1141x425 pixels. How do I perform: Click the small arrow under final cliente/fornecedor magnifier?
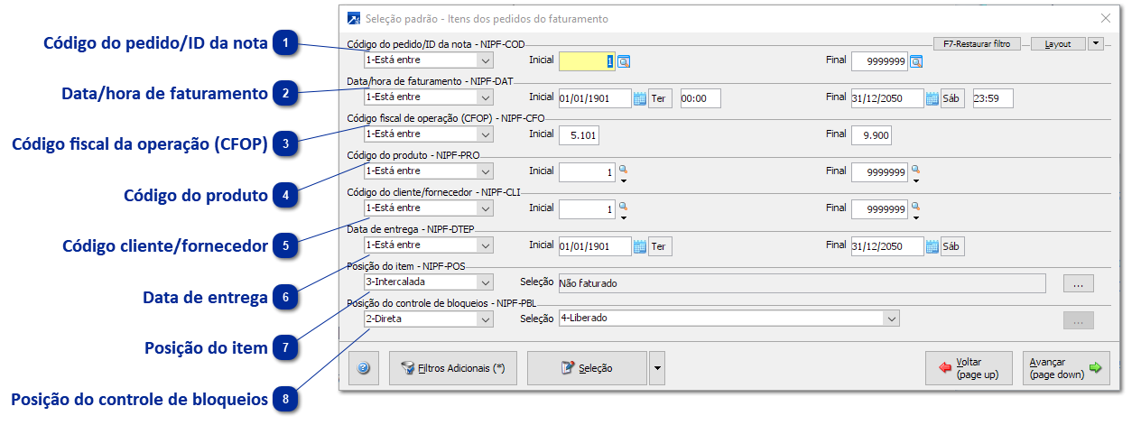pos(915,217)
